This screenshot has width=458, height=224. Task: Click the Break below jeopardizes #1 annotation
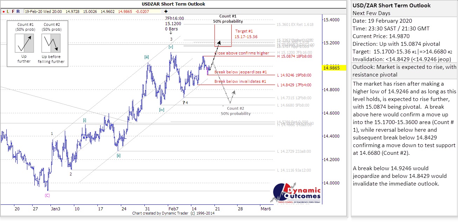[x=240, y=72]
